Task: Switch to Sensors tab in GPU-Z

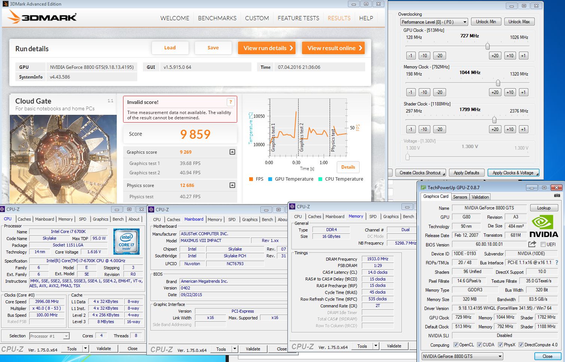Action: point(460,197)
